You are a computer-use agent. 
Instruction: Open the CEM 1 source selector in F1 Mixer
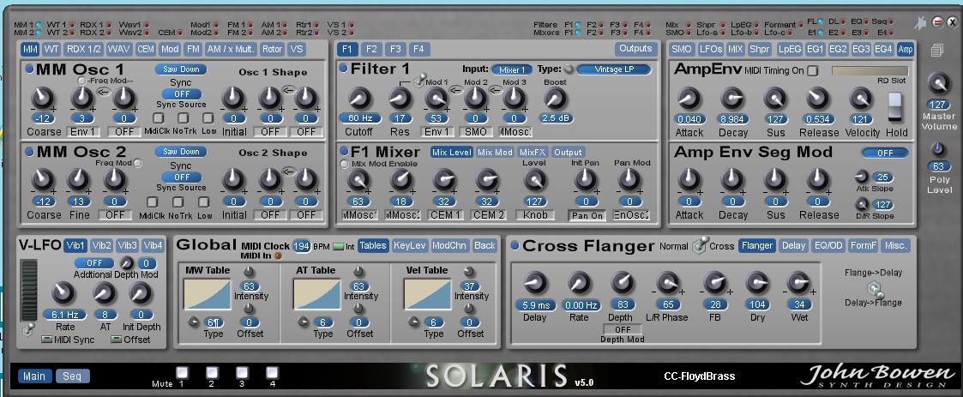tap(446, 215)
